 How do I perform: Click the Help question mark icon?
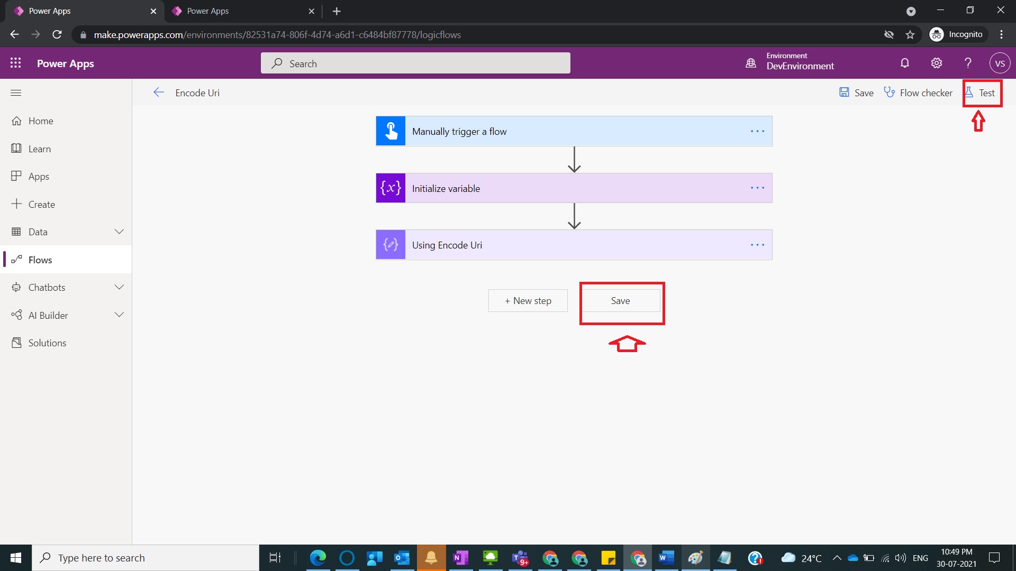967,63
